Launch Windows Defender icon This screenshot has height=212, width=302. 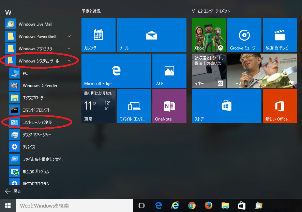click(x=15, y=85)
